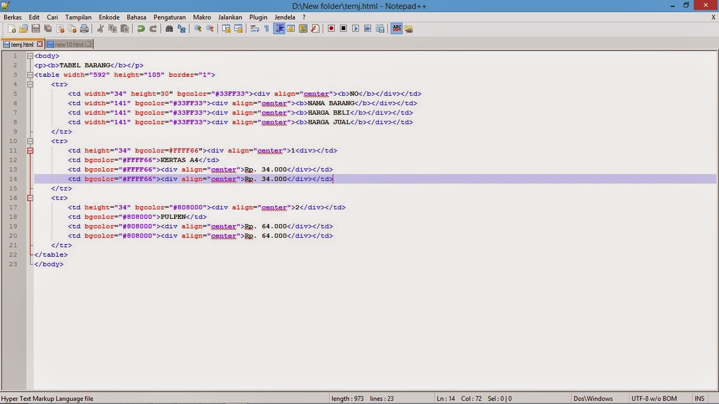This screenshot has height=404, width=719.
Task: Close current document toolbar icon
Action: click(60, 28)
